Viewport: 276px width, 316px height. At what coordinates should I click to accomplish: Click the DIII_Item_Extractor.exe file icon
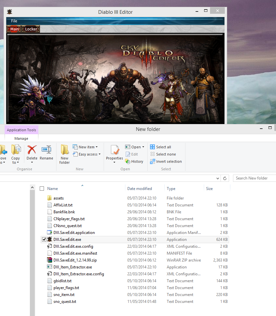(50, 267)
